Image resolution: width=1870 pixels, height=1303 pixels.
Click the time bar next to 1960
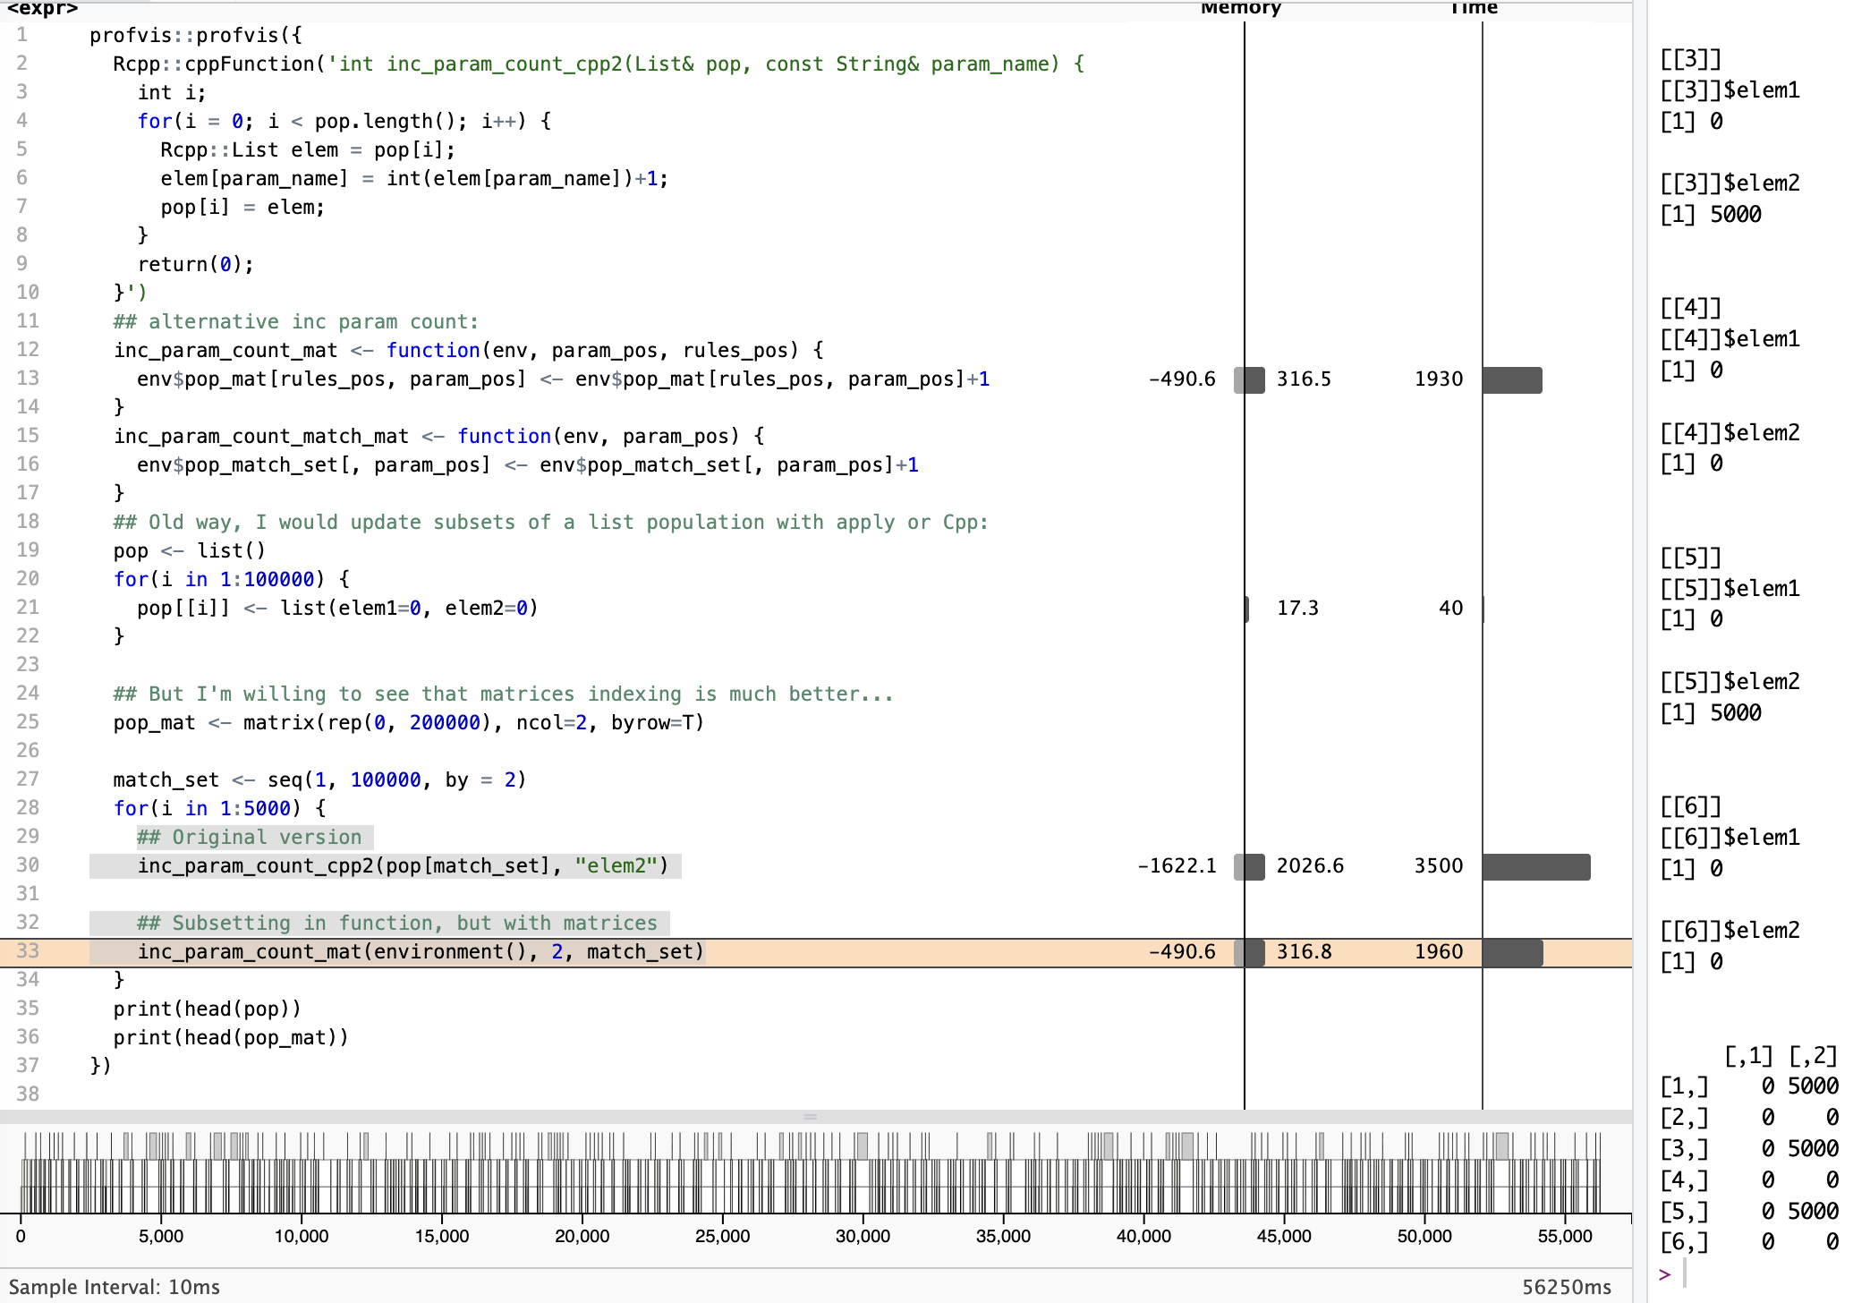point(1513,953)
